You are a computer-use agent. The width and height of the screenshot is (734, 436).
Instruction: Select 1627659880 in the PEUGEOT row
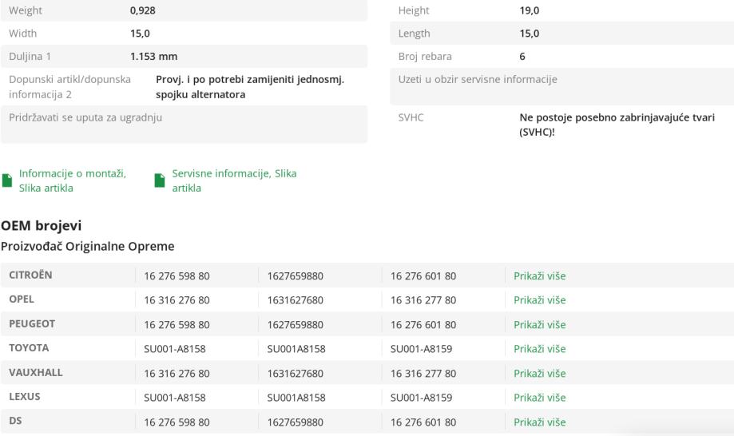tap(298, 325)
